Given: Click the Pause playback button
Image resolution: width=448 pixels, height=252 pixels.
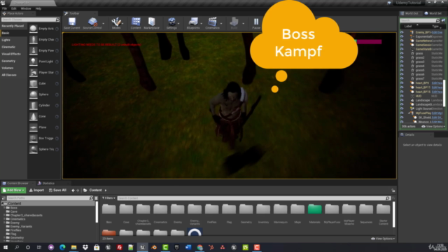Looking at the screenshot, I should coord(256,23).
